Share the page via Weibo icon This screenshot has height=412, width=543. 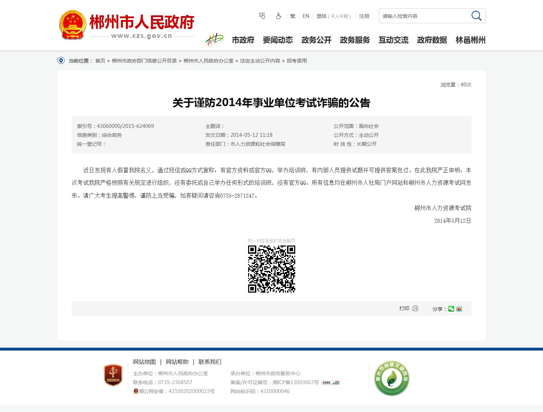[x=459, y=309]
